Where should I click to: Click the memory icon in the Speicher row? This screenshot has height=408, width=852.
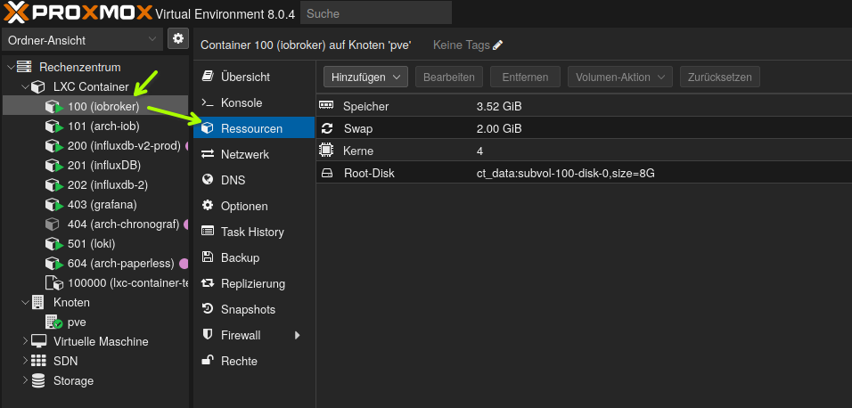point(326,105)
